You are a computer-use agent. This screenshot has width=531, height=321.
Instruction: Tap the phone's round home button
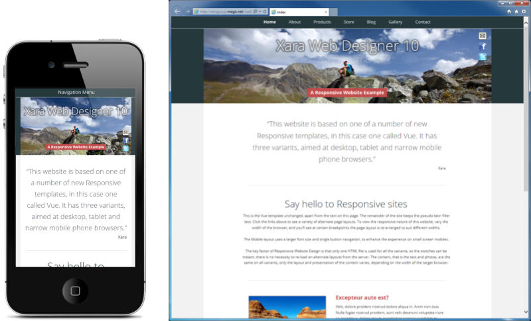point(75,291)
